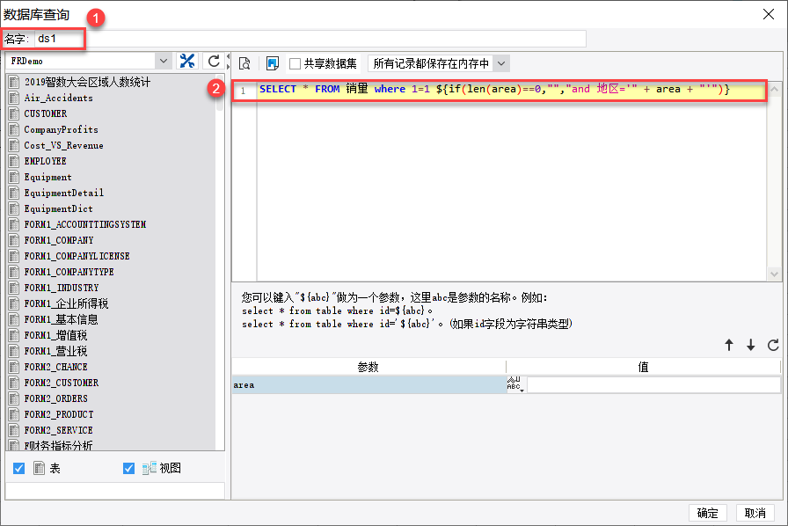Click 确定 to confirm the query
Screen dimensions: 788x526
[708, 513]
